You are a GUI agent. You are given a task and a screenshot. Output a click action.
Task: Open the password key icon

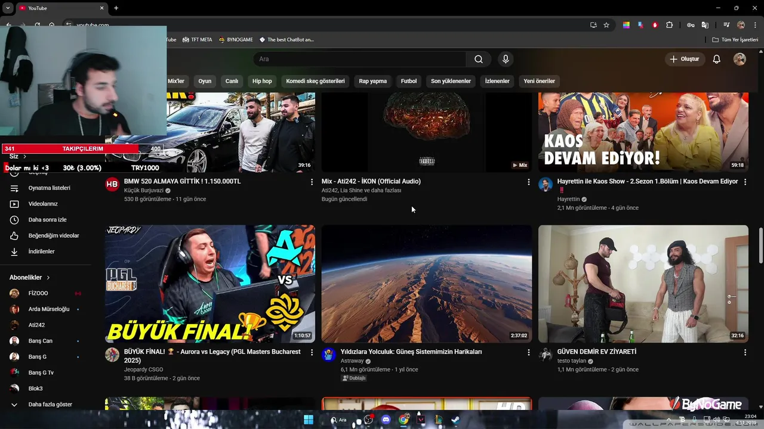[x=691, y=25]
